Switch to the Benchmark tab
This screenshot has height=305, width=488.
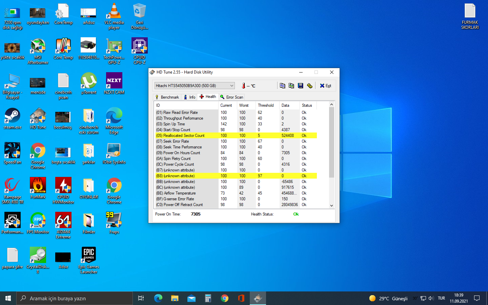(x=167, y=97)
